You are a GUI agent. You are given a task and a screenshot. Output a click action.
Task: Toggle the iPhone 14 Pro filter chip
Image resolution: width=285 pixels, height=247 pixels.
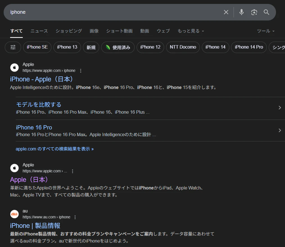point(248,47)
